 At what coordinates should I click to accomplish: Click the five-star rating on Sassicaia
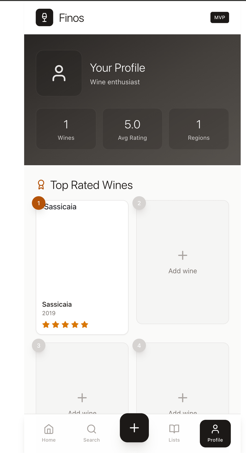(x=65, y=325)
